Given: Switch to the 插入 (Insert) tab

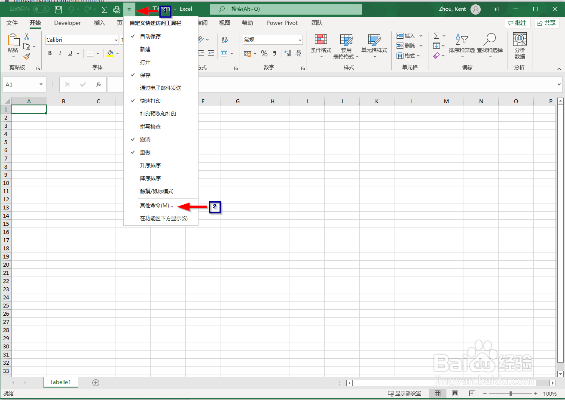Looking at the screenshot, I should [100, 23].
